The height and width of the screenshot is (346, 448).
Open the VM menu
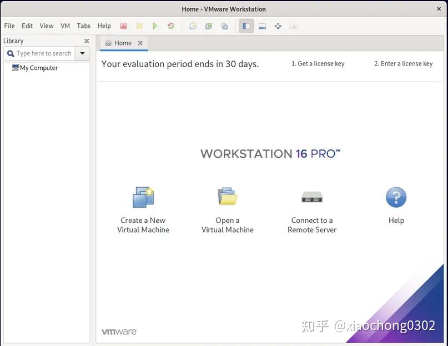65,26
